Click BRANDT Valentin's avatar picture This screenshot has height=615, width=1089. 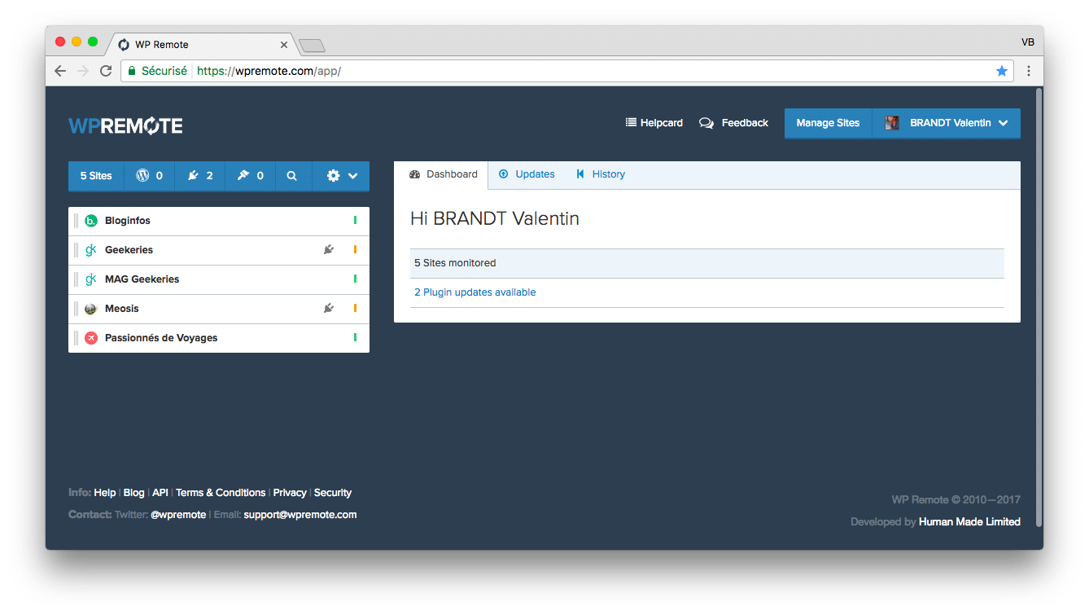892,123
